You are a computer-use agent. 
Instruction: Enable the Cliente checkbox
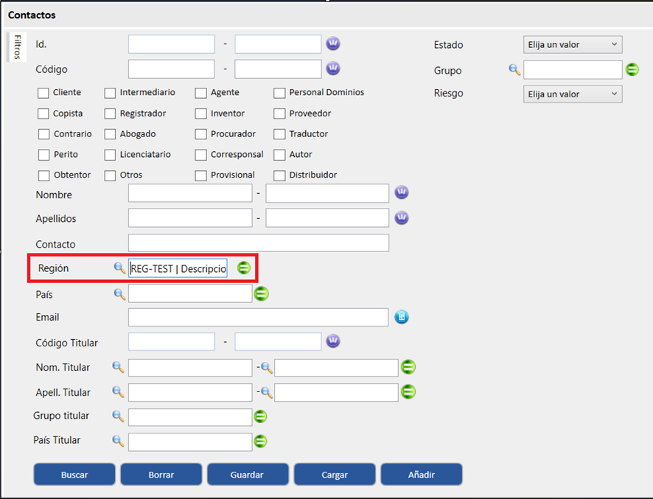click(x=44, y=93)
